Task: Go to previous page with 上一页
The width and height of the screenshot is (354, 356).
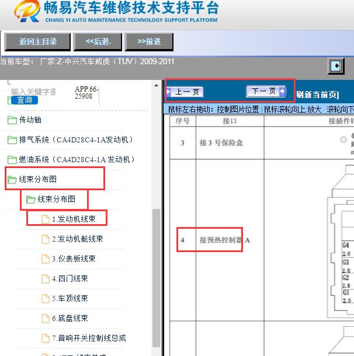Action: point(185,92)
